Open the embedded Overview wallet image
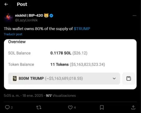Viewport: 141px width, 113px height. tap(70, 64)
